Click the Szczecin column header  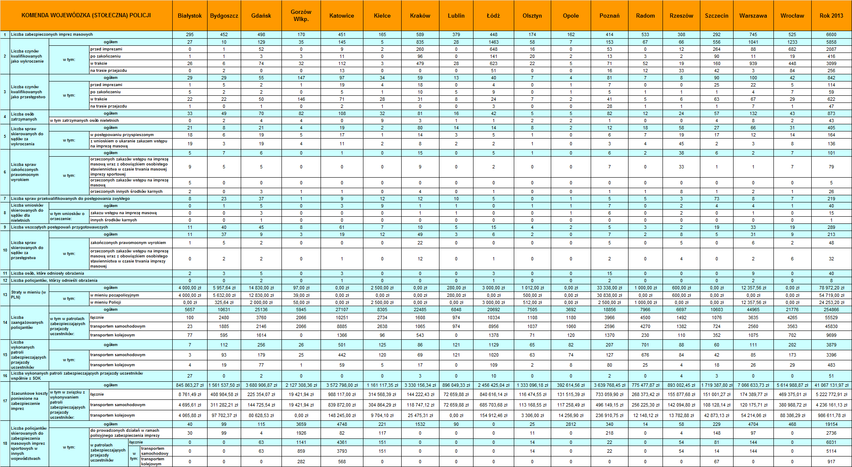coord(717,16)
